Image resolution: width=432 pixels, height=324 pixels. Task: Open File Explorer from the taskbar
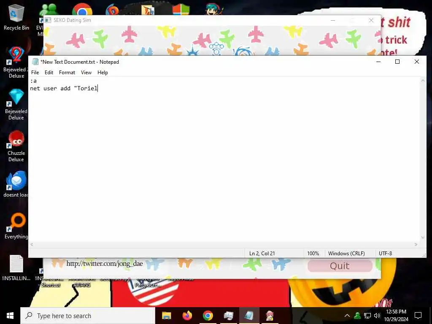[x=166, y=316]
